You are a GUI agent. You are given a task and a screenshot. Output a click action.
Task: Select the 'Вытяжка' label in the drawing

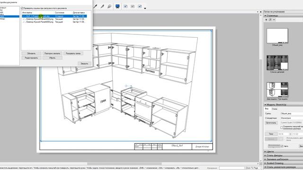point(150,71)
